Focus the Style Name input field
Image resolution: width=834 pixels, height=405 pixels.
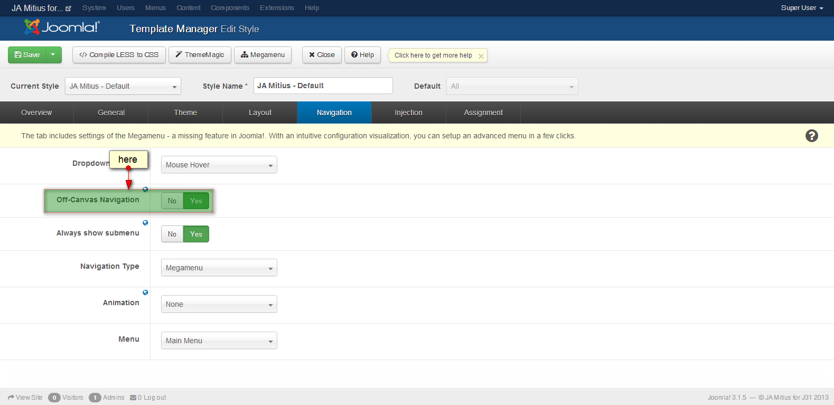(323, 86)
